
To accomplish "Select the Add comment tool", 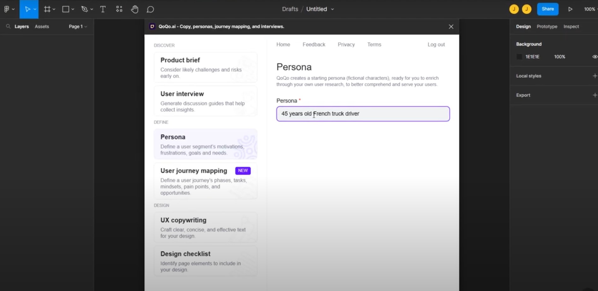I will (x=150, y=9).
